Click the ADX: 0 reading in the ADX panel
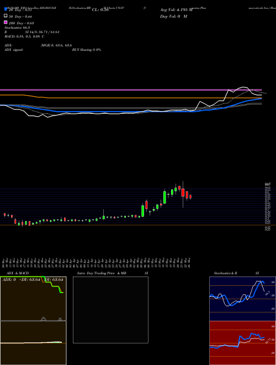 coord(9,280)
